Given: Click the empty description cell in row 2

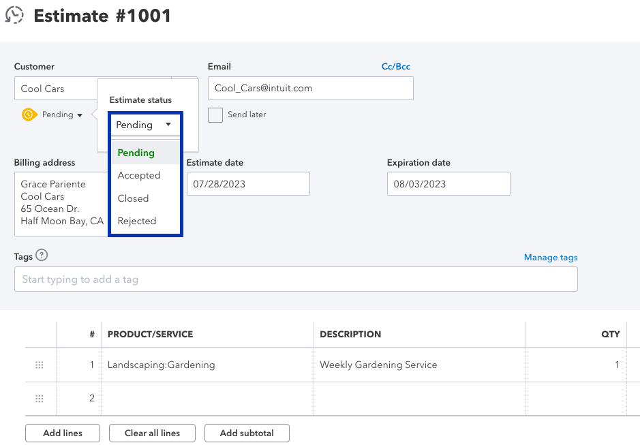Looking at the screenshot, I should (420, 399).
